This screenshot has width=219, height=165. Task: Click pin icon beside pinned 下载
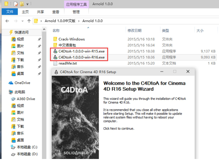click(39, 60)
